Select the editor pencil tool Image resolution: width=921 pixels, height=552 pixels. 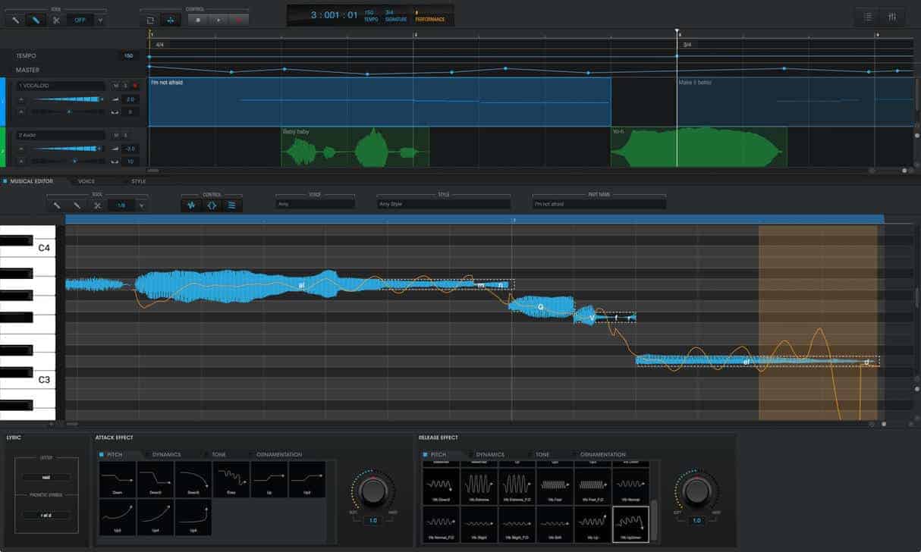tap(77, 205)
